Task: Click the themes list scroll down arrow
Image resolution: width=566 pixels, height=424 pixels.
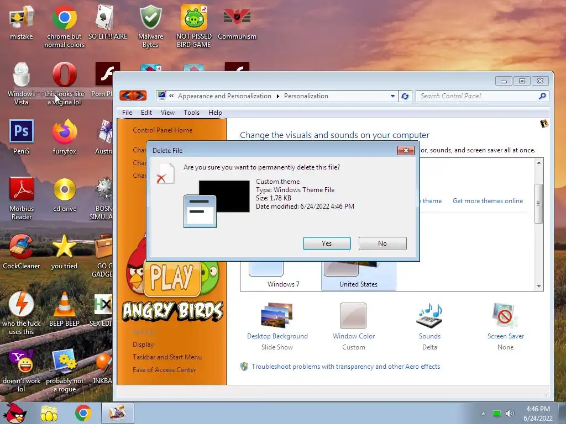Action: (x=538, y=287)
